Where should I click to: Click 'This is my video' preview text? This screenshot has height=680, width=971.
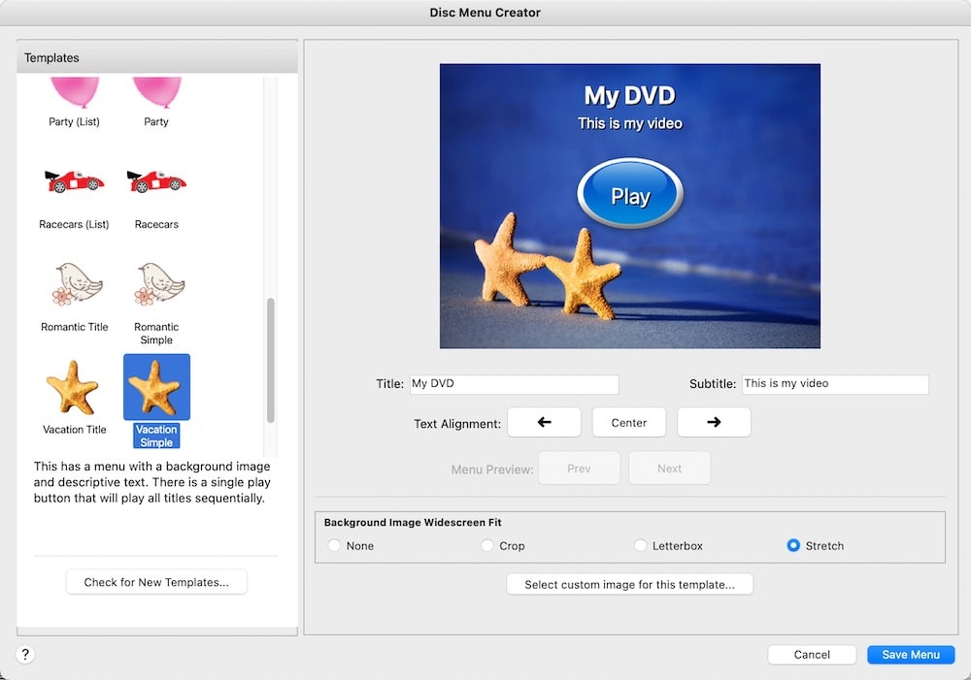[630, 124]
